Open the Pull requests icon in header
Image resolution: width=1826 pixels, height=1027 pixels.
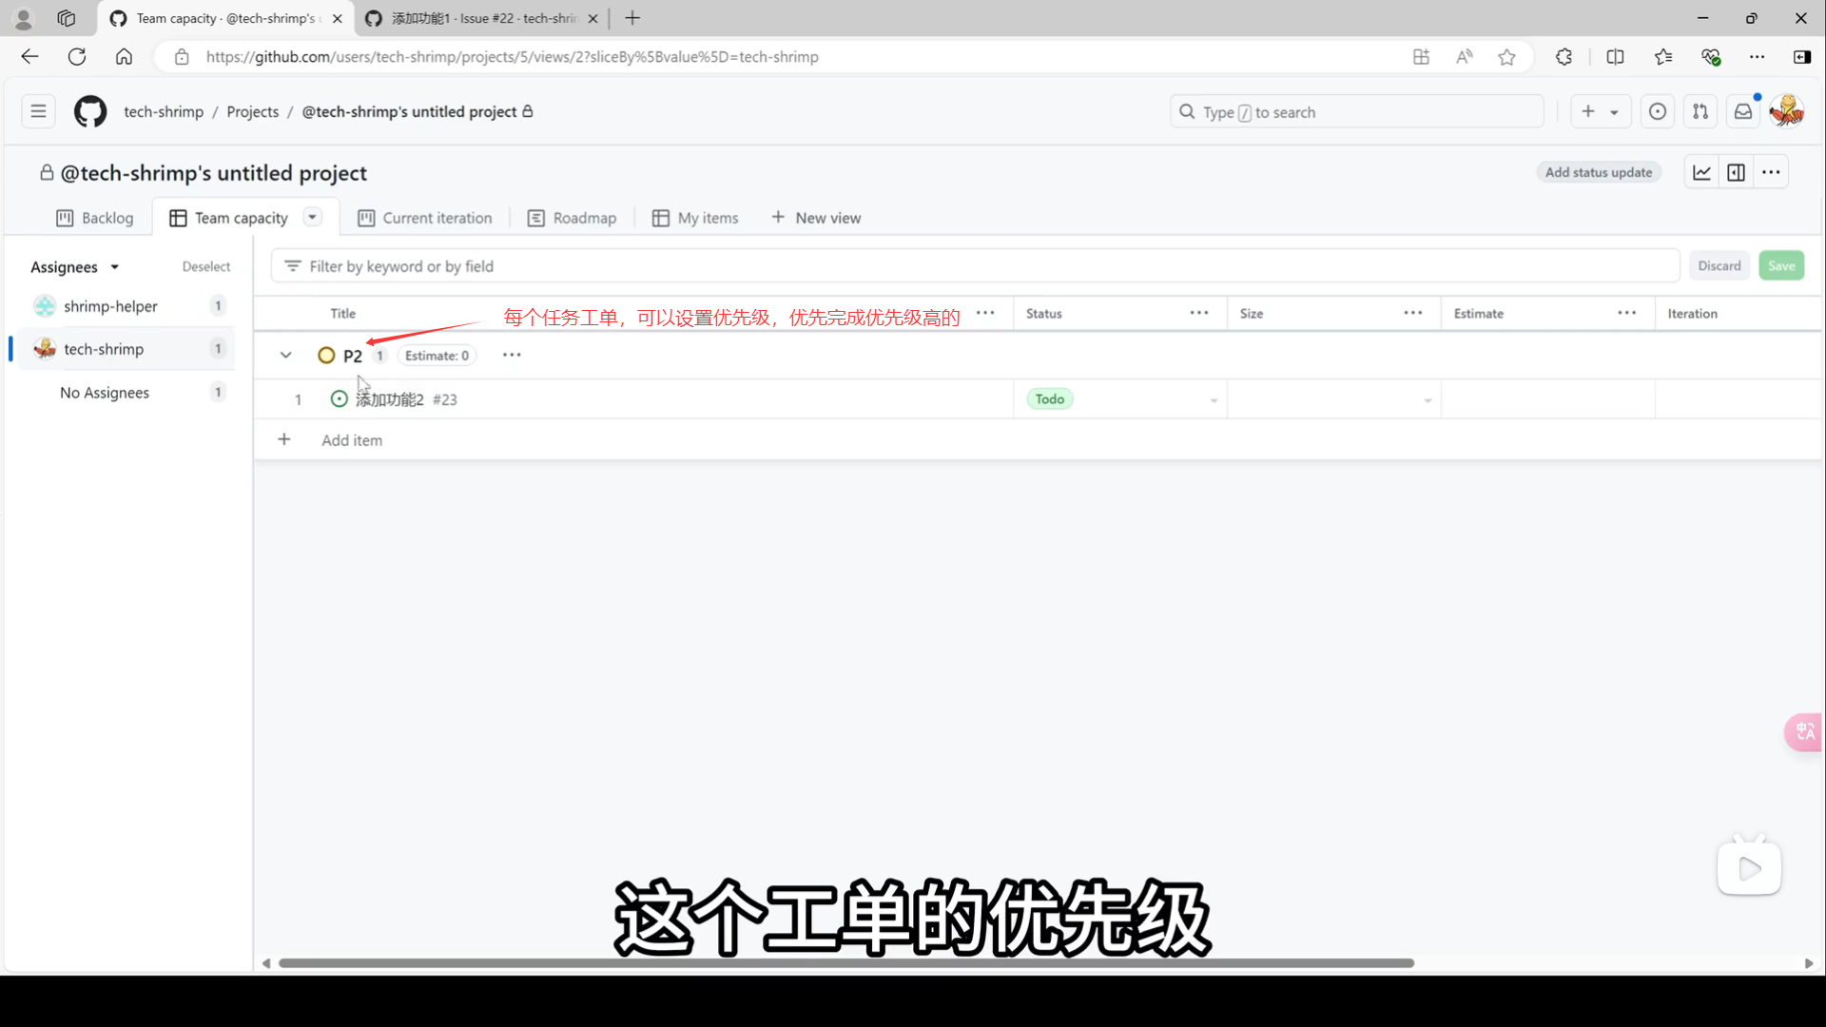pyautogui.click(x=1700, y=111)
